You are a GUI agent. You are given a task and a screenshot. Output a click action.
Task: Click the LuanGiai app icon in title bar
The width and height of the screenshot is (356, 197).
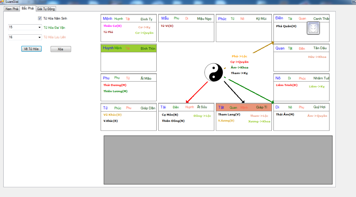tap(2, 2)
